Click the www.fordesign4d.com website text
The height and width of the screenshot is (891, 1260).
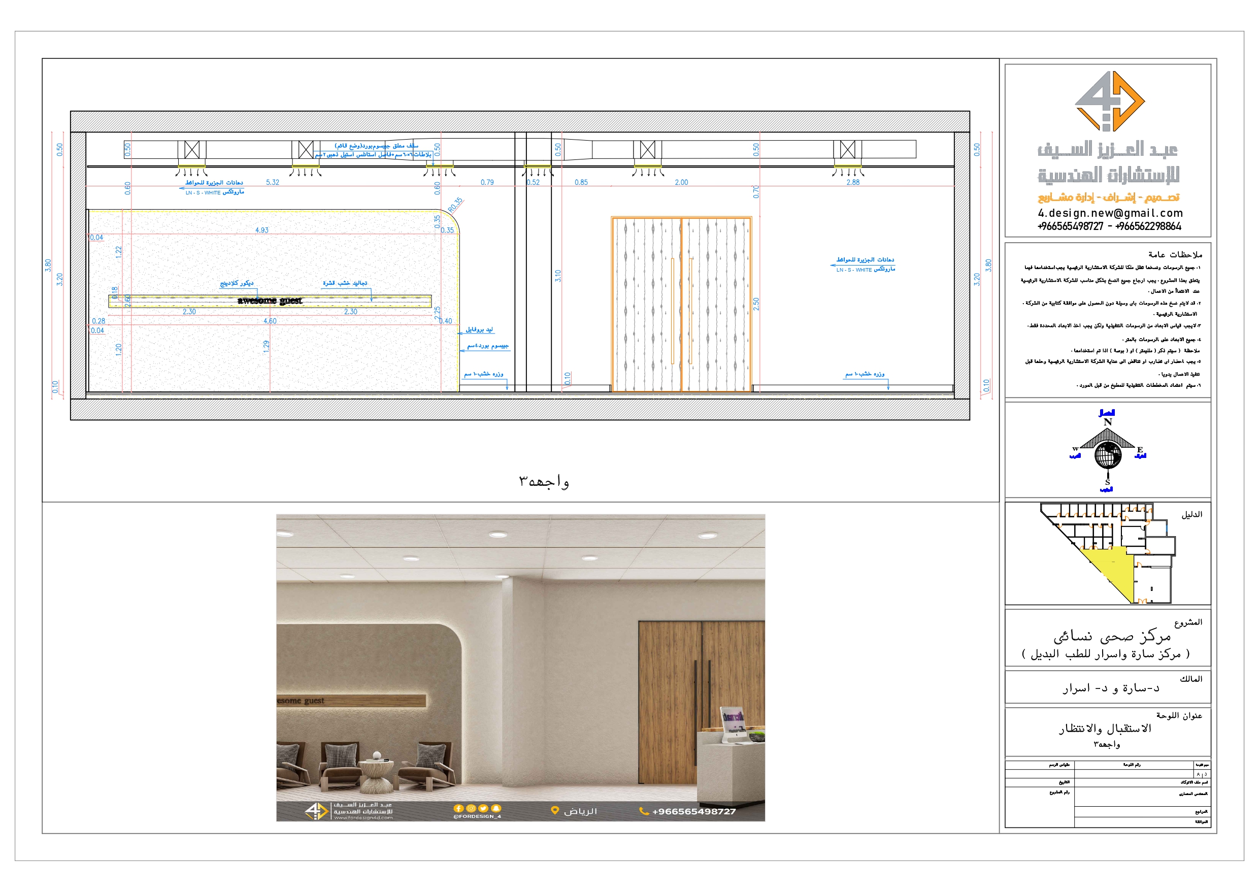click(x=363, y=817)
